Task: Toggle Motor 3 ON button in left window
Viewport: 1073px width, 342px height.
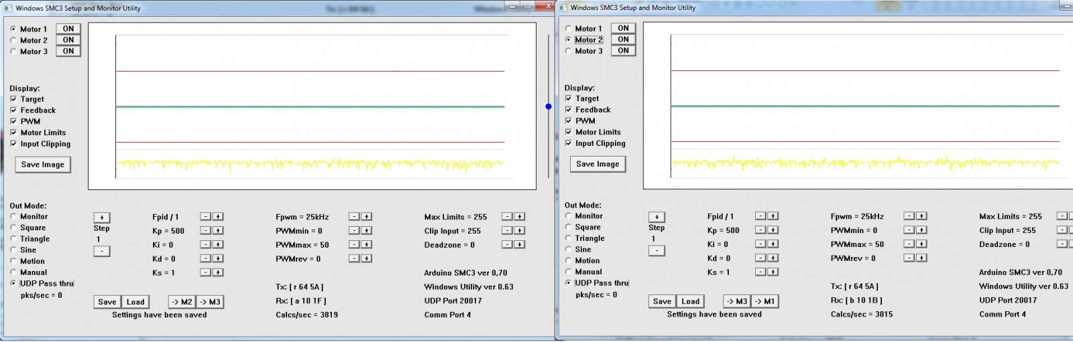Action: point(68,51)
